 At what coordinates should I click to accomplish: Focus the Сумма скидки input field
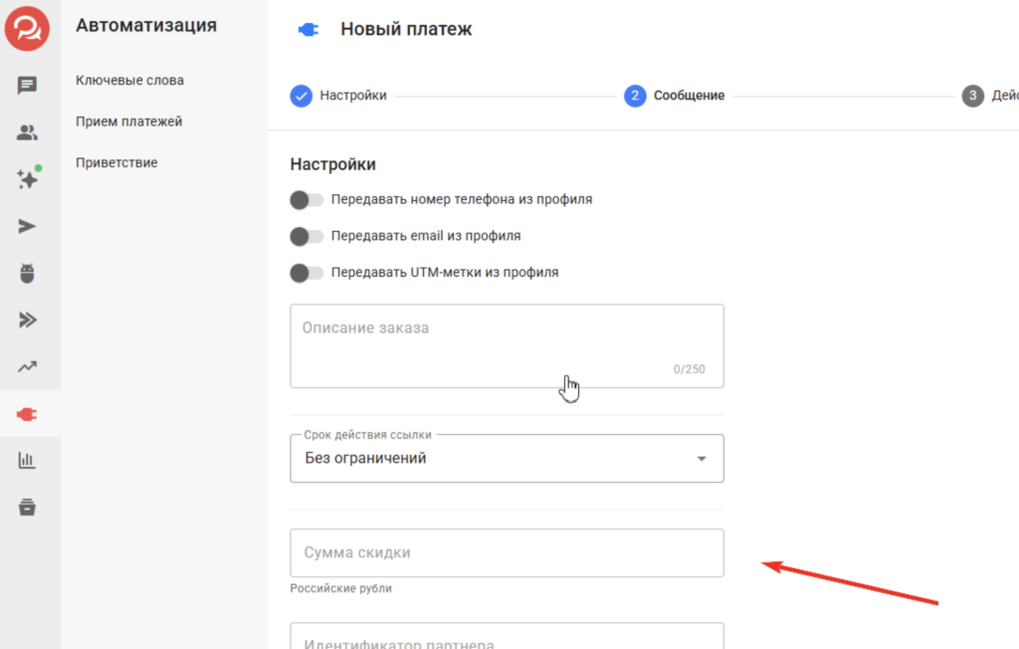(507, 552)
